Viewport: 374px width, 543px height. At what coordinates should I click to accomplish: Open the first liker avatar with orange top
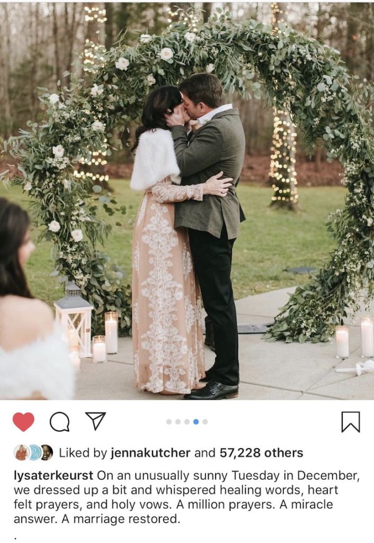pos(21,453)
